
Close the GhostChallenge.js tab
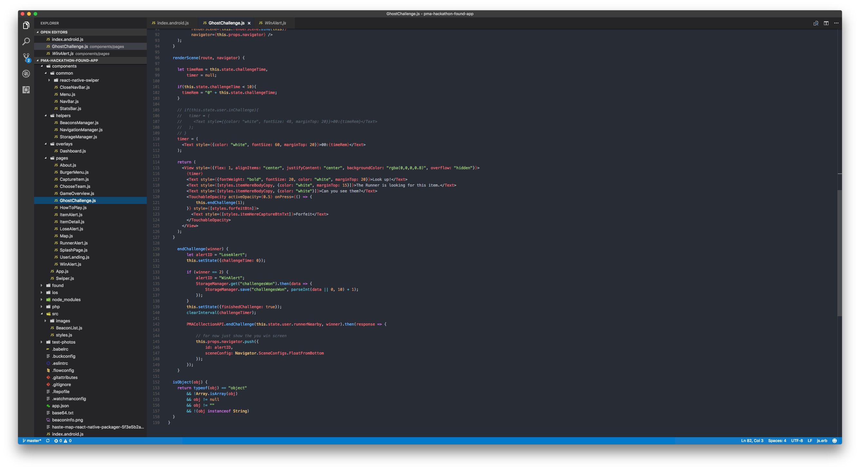[x=249, y=23]
